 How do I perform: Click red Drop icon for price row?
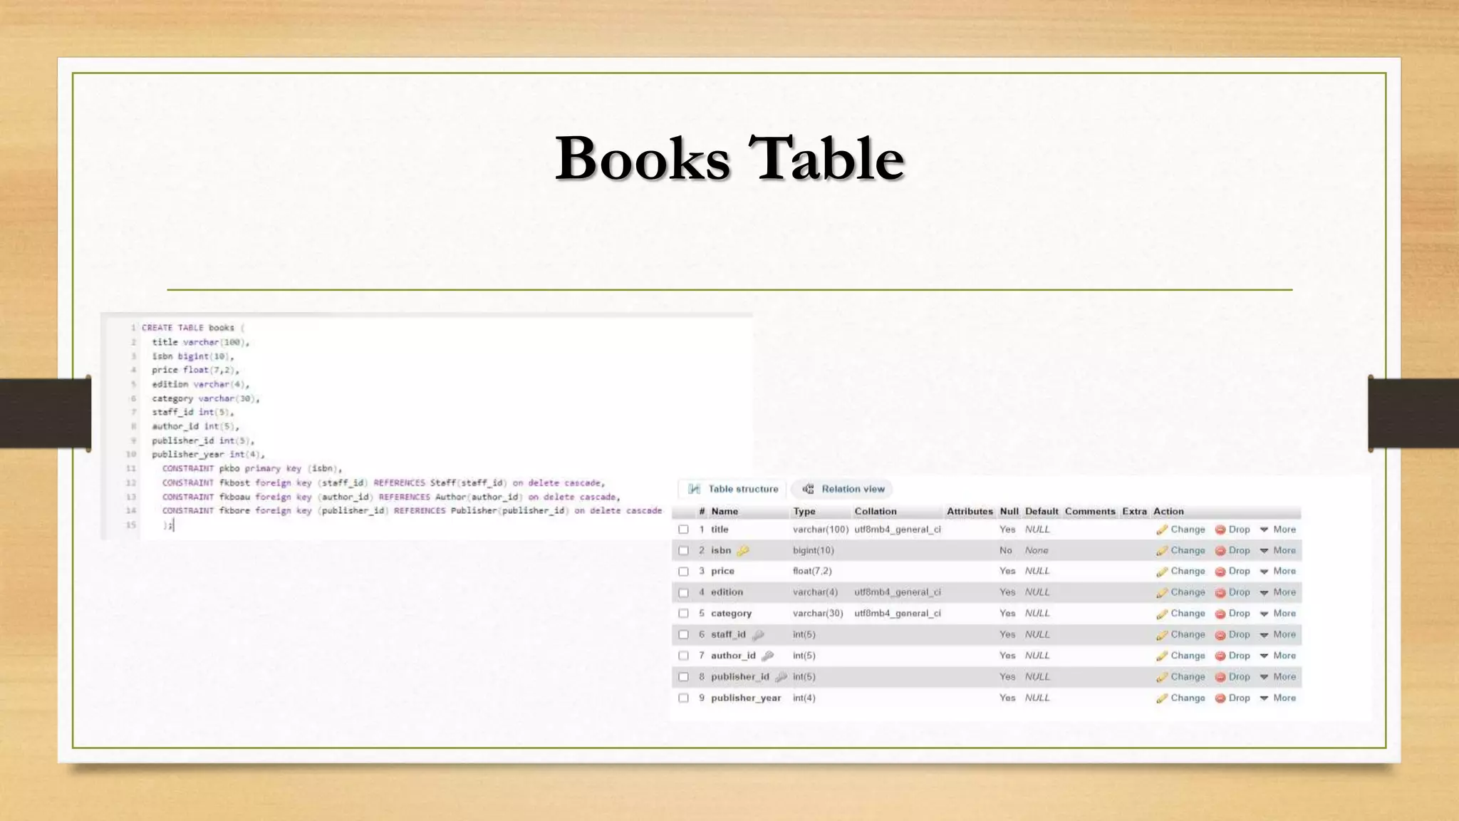[1220, 571]
